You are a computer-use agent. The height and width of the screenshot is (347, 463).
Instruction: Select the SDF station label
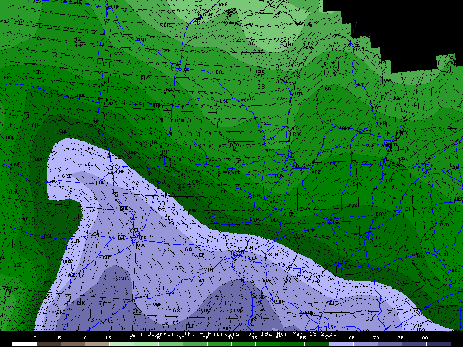point(348,267)
